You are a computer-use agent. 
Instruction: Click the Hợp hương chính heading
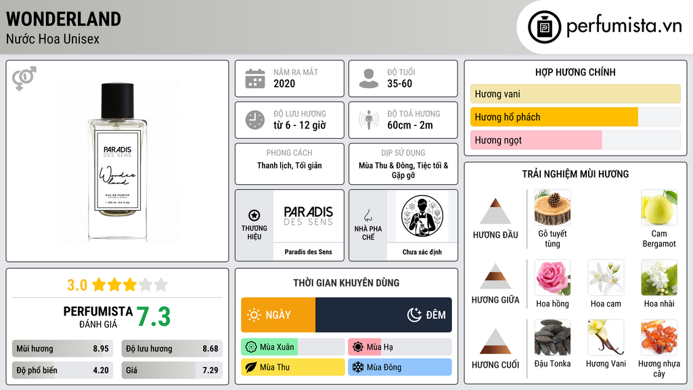click(x=575, y=72)
